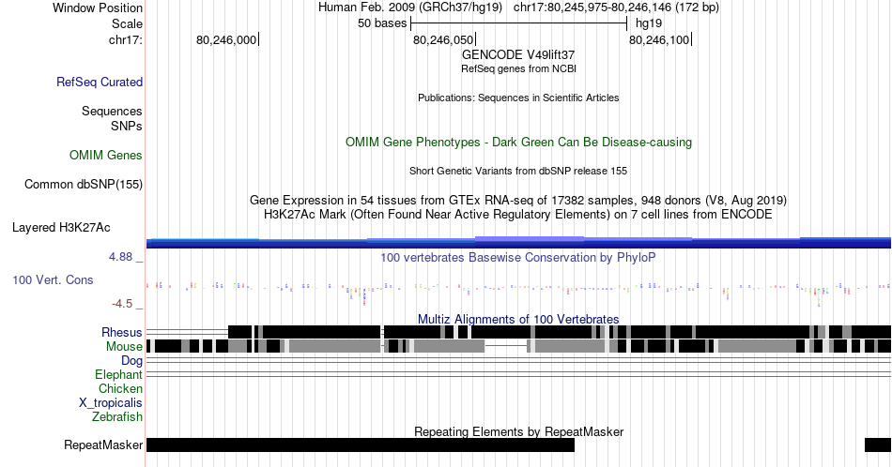Open the 100 Vert. Cons track label
Screen dimensions: 892x467
coord(53,279)
